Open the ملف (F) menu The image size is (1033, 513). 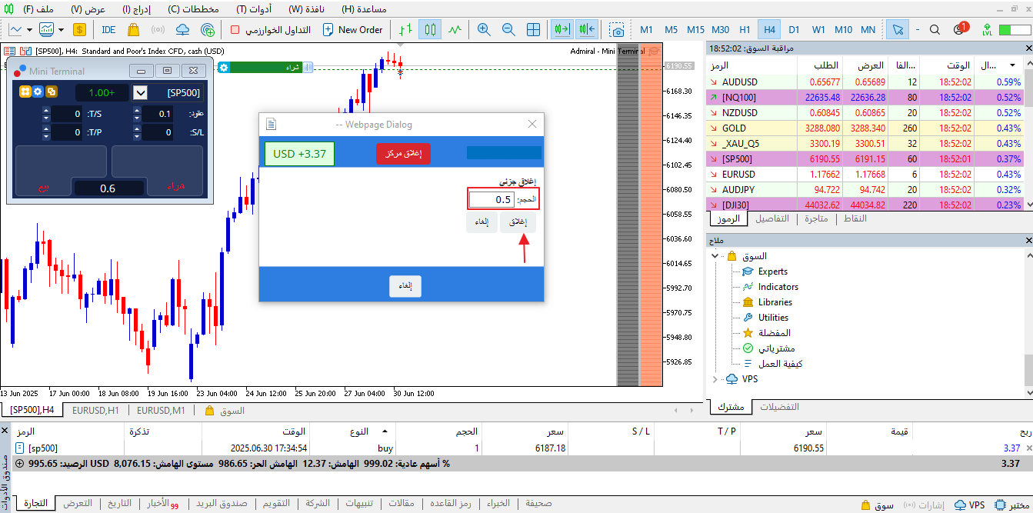38,9
